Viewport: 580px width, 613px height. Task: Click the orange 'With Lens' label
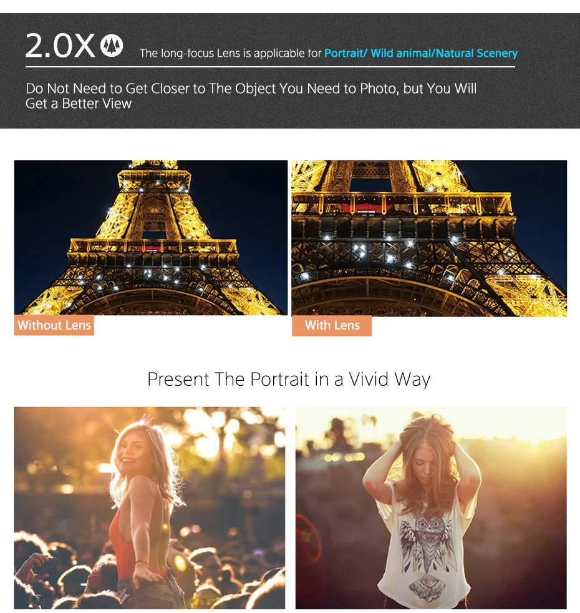click(x=332, y=326)
